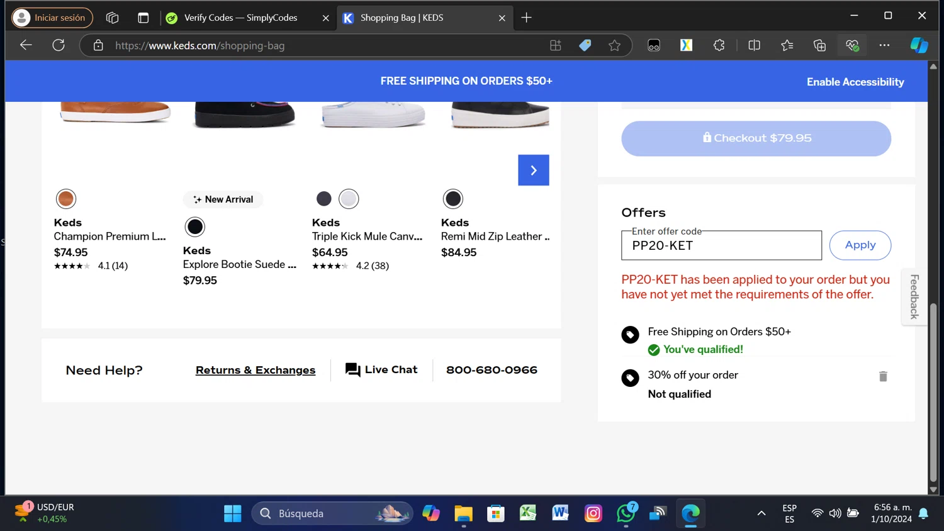Click Iniciar sesión profile button
The width and height of the screenshot is (944, 531).
point(52,18)
